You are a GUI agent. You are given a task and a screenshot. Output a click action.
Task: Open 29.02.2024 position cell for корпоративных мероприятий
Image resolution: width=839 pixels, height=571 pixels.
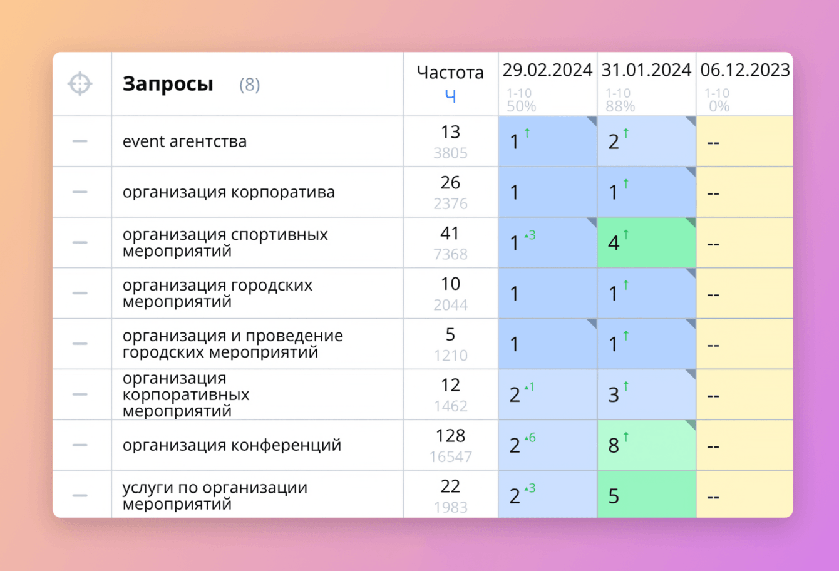click(548, 394)
